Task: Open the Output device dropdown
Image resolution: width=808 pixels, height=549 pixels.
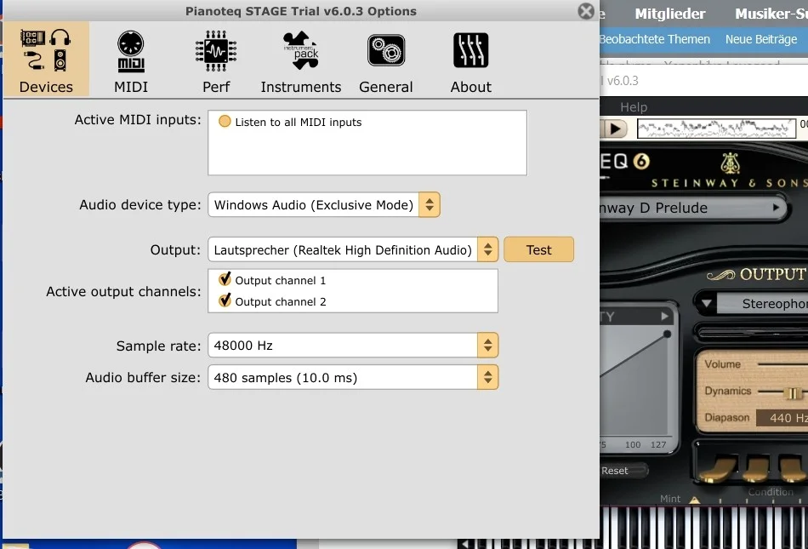Action: (488, 249)
